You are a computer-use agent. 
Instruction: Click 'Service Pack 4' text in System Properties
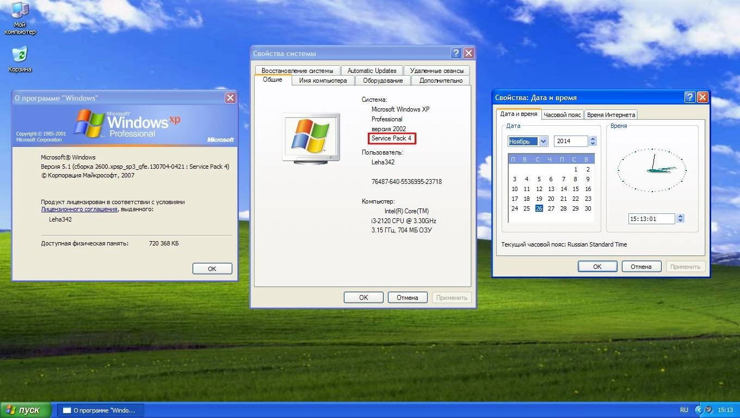[391, 138]
